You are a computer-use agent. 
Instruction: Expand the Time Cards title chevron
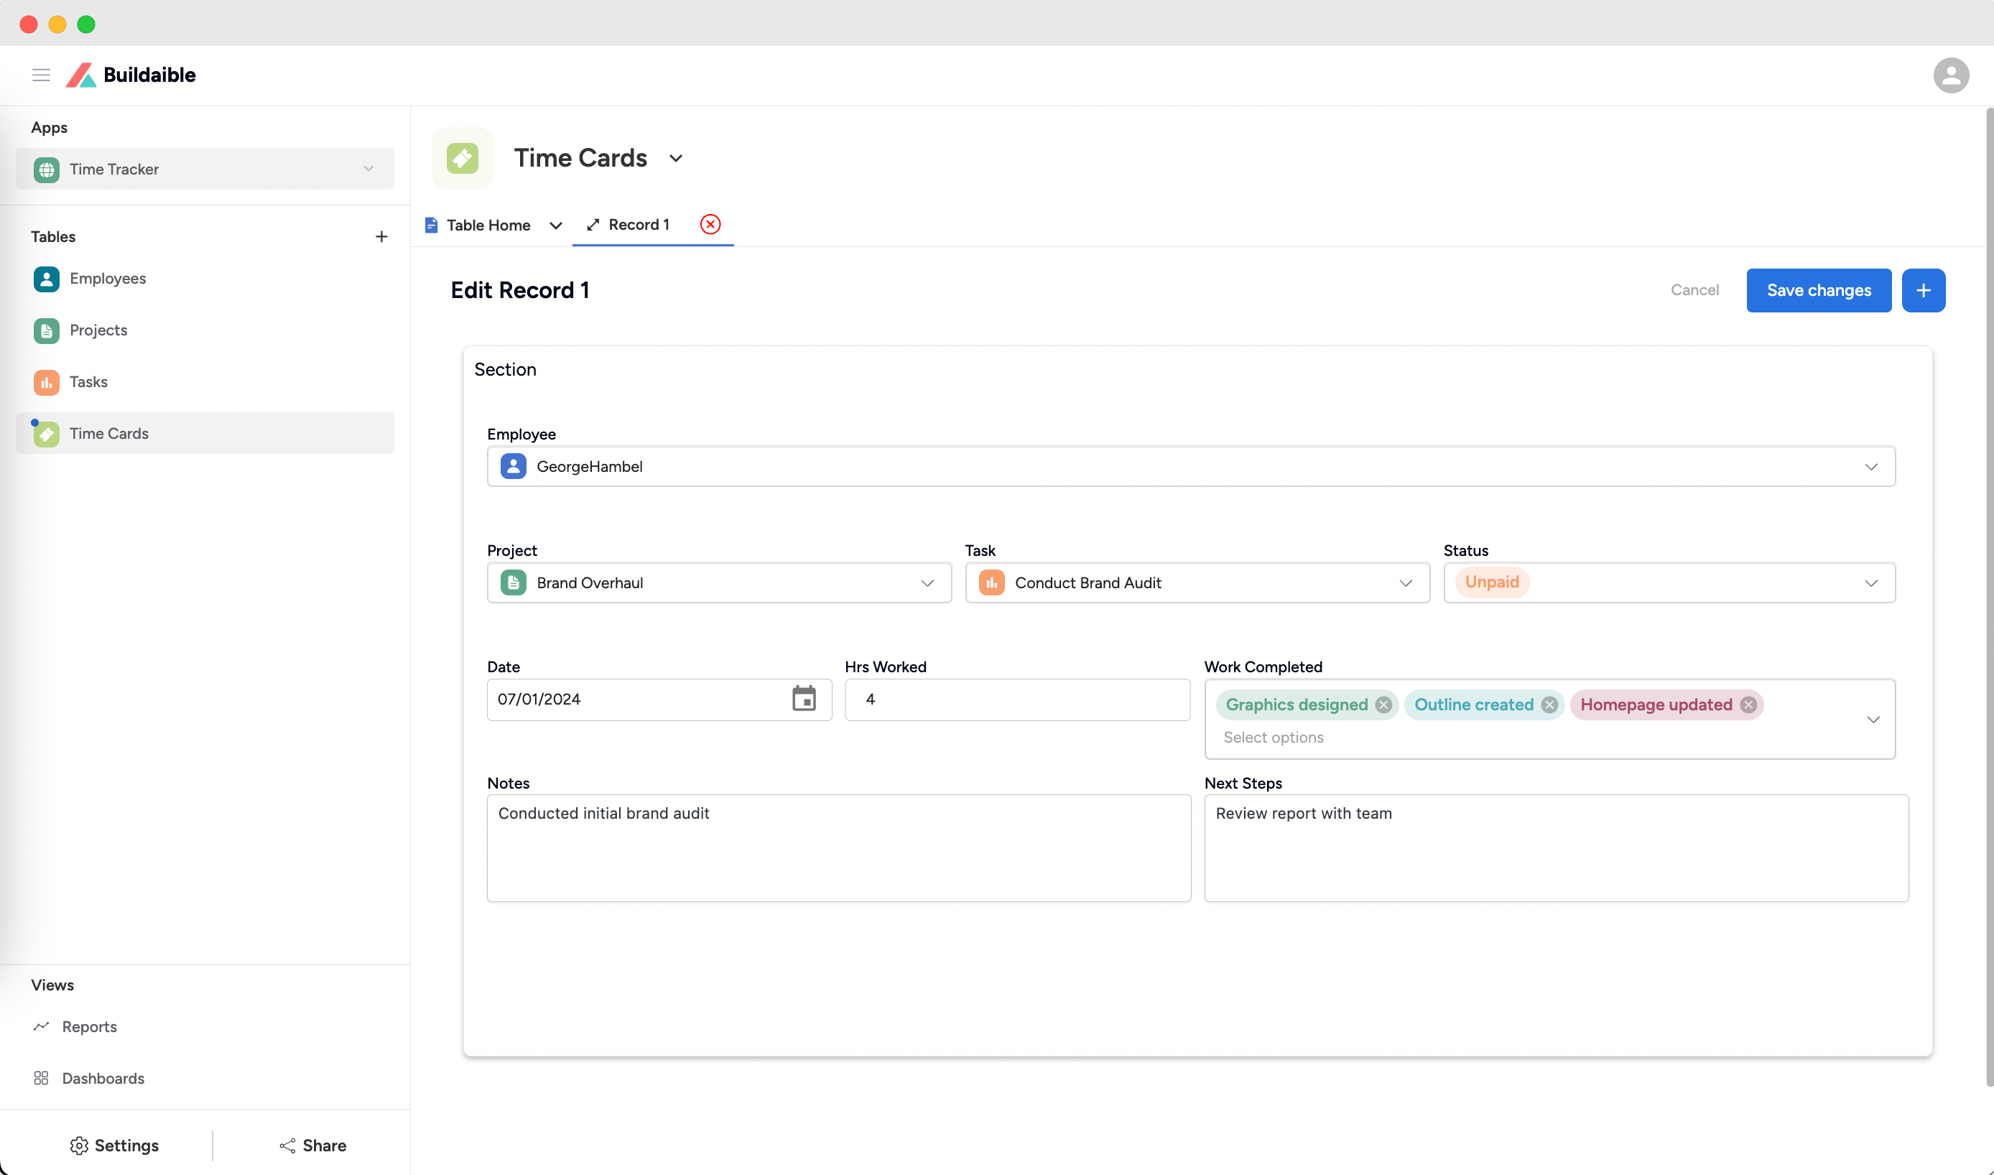pos(675,158)
